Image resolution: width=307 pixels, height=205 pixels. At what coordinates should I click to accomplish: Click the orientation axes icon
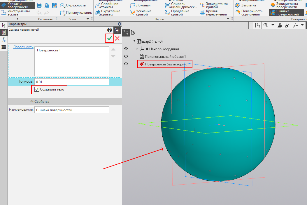pyautogui.click(x=296, y=25)
